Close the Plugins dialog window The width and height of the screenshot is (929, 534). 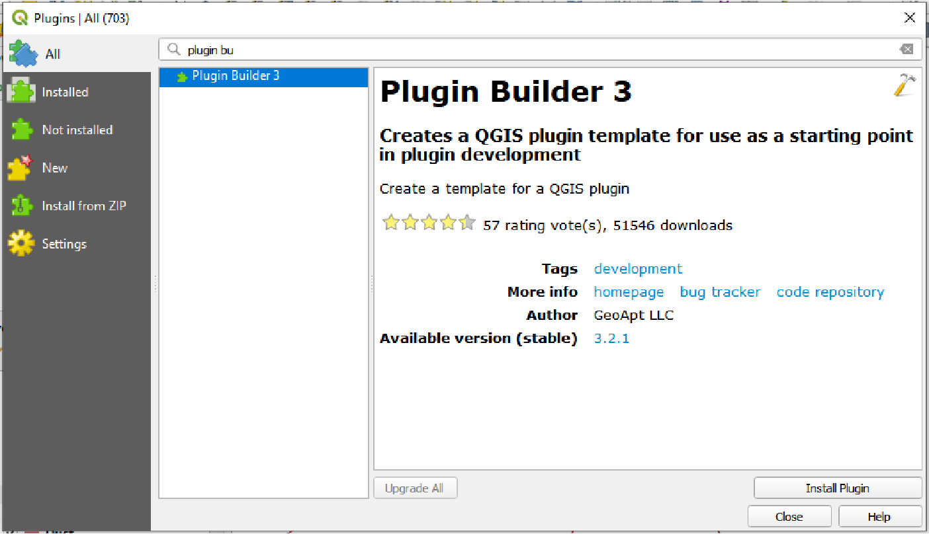point(910,18)
